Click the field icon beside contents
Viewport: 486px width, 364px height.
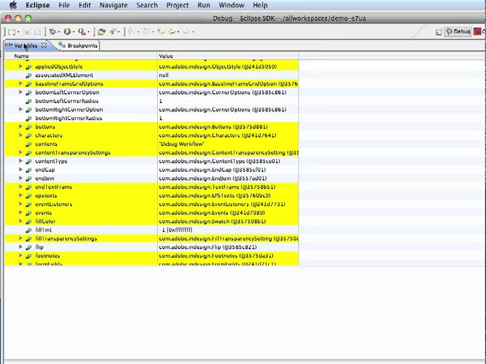28,144
